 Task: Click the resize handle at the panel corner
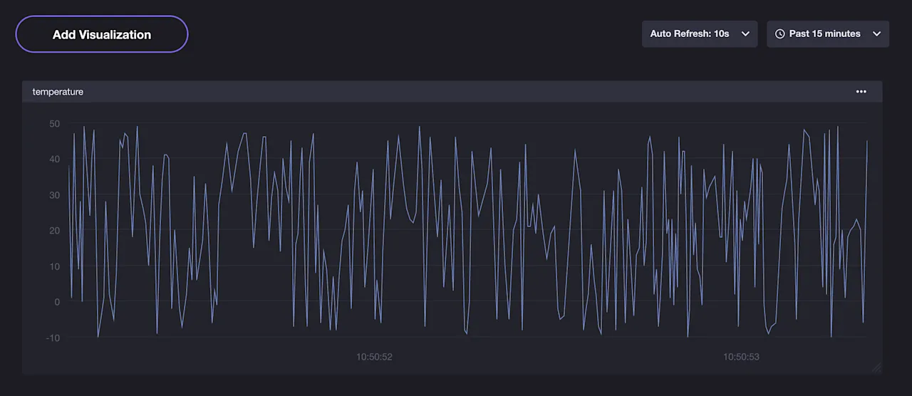point(876,368)
